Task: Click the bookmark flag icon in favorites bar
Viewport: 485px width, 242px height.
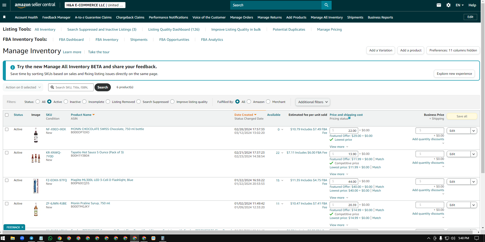Action: tap(4, 17)
